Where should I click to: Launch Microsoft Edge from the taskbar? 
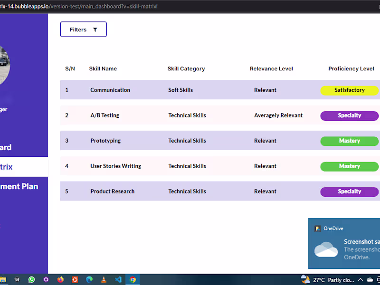(x=89, y=280)
